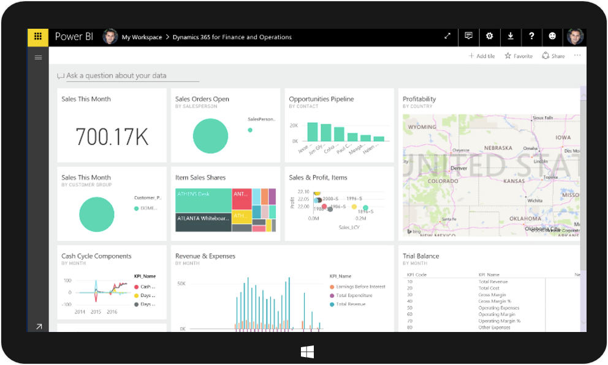Viewport: 608px width, 365px height.
Task: Click the My Workspace breadcrumb
Action: (x=142, y=37)
